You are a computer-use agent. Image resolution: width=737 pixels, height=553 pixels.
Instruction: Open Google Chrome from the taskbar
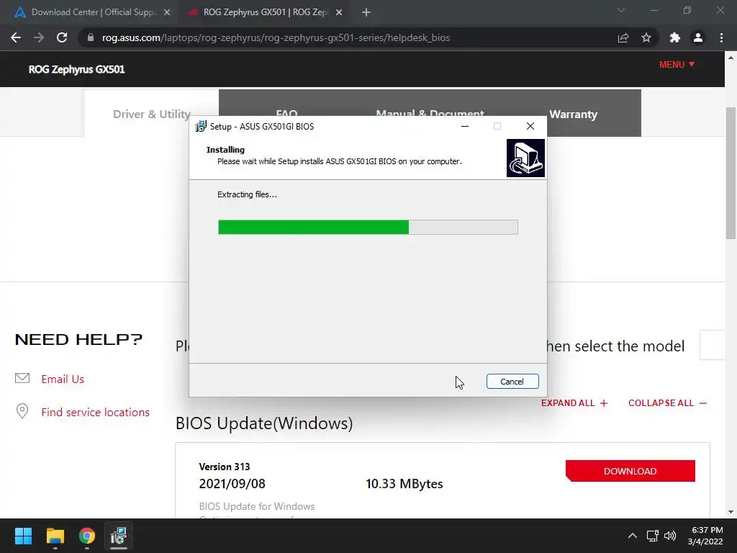click(x=87, y=536)
